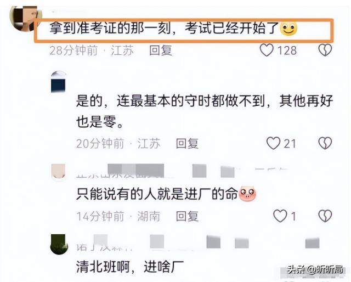The width and height of the screenshot is (351, 282).
Task: Open the blurred username of 湖南 commenter
Action: click(182, 171)
